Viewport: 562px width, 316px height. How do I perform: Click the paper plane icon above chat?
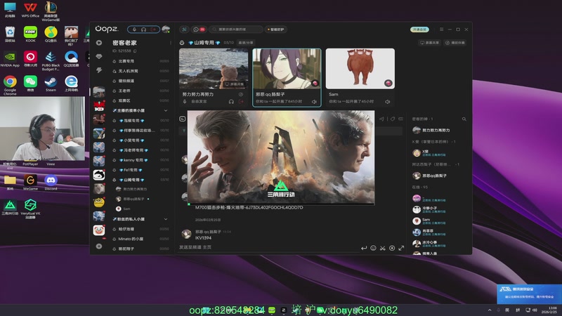tap(381, 119)
